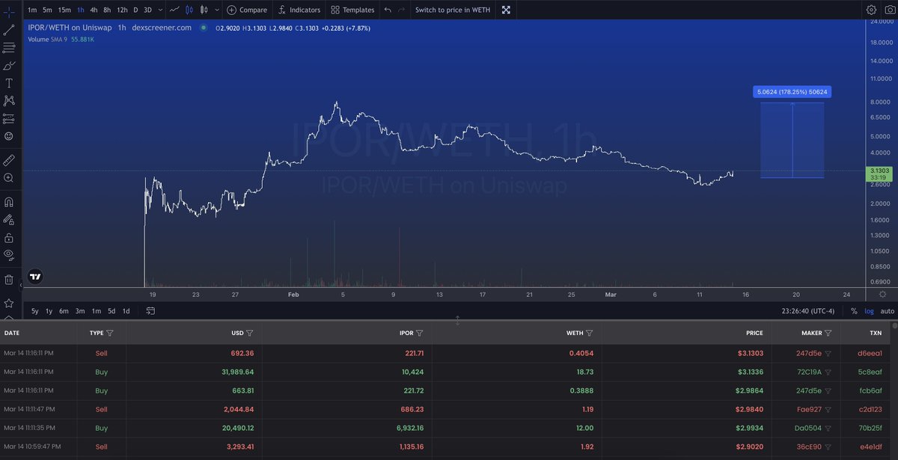898x460 pixels.
Task: Click the redo arrow
Action: pos(402,10)
